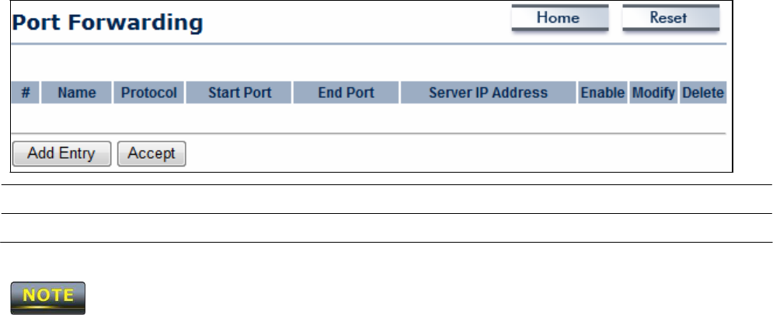This screenshot has width=773, height=315.
Task: Click the gray separator above Add Entry
Action: point(369,133)
